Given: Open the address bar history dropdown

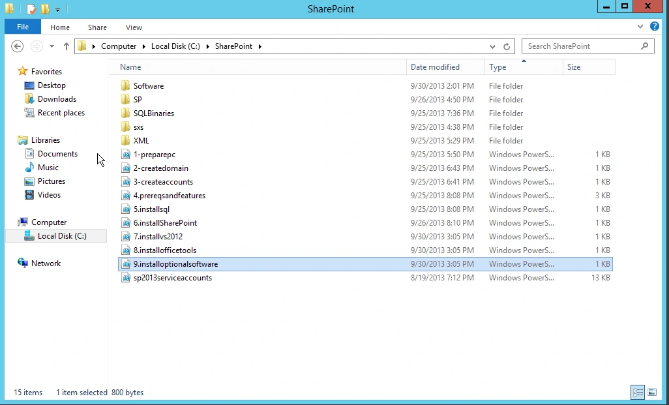Looking at the screenshot, I should [x=492, y=46].
